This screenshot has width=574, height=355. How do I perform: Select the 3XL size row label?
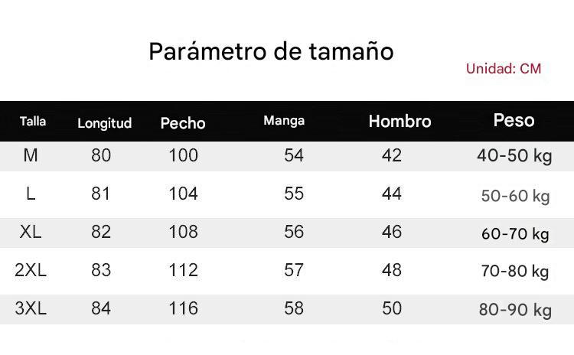pyautogui.click(x=31, y=308)
